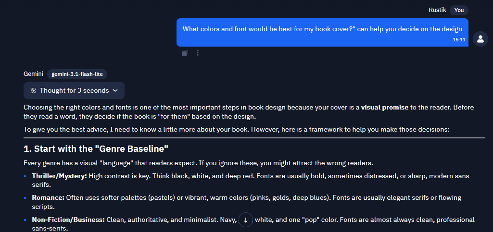This screenshot has height=232, width=493.
Task: Click the Non-Fiction/Business bullet label
Action: pos(68,220)
